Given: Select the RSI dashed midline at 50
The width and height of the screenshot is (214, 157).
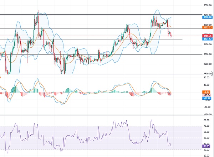Looking at the screenshot, I should (x=89, y=138).
